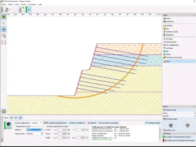196x147 pixels.
Task: Click the Centre x input field
Action: click(62, 130)
